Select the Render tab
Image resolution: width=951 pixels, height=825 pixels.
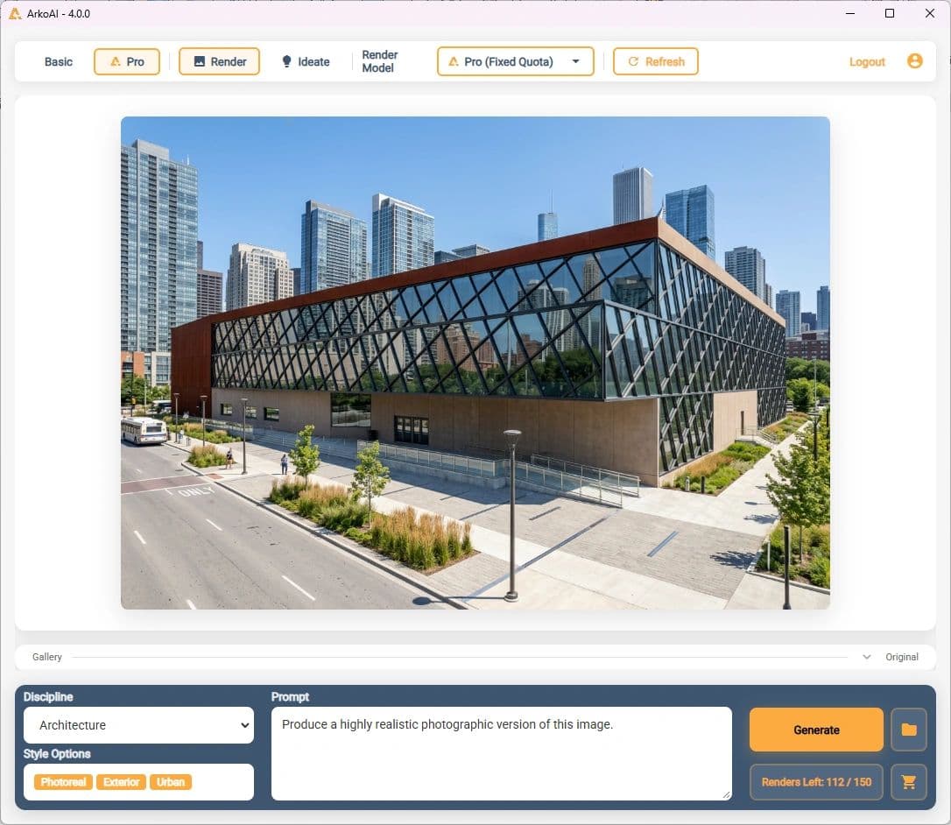pyautogui.click(x=219, y=62)
